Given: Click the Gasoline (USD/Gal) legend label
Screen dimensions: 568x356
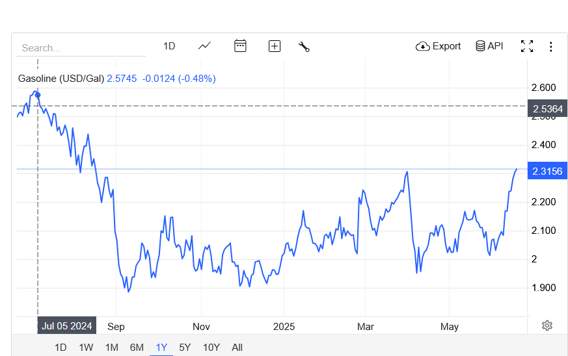Looking at the screenshot, I should click(x=61, y=79).
